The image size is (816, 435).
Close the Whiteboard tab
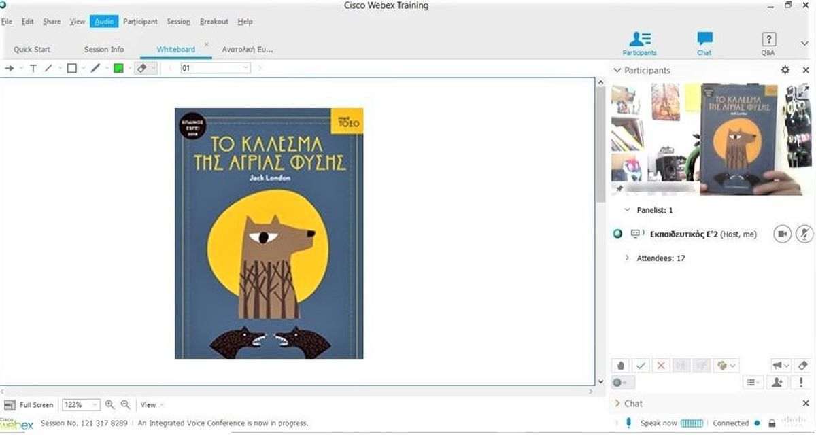pyautogui.click(x=207, y=44)
